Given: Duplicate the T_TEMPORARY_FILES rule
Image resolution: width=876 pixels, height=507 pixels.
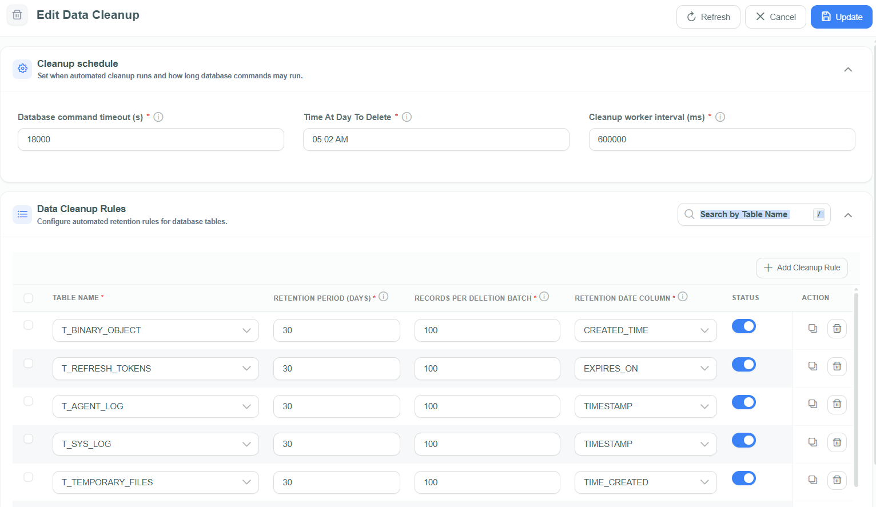Looking at the screenshot, I should click(813, 480).
